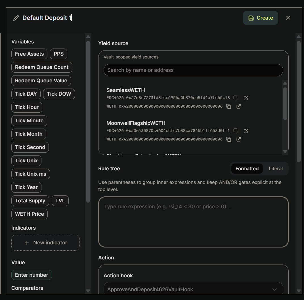Click the Default Deposit 1 title field
This screenshot has width=304, height=300.
click(x=47, y=18)
